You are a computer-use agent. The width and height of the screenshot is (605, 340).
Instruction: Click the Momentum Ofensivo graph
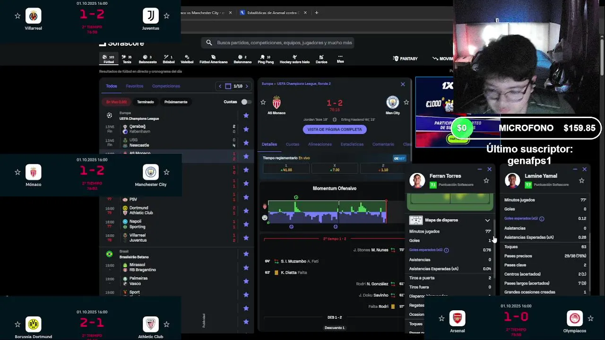click(x=327, y=212)
